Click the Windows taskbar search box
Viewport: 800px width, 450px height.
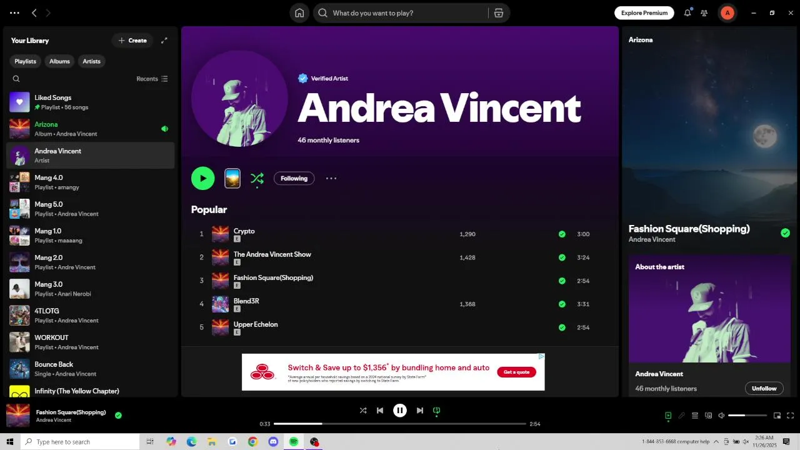point(80,442)
